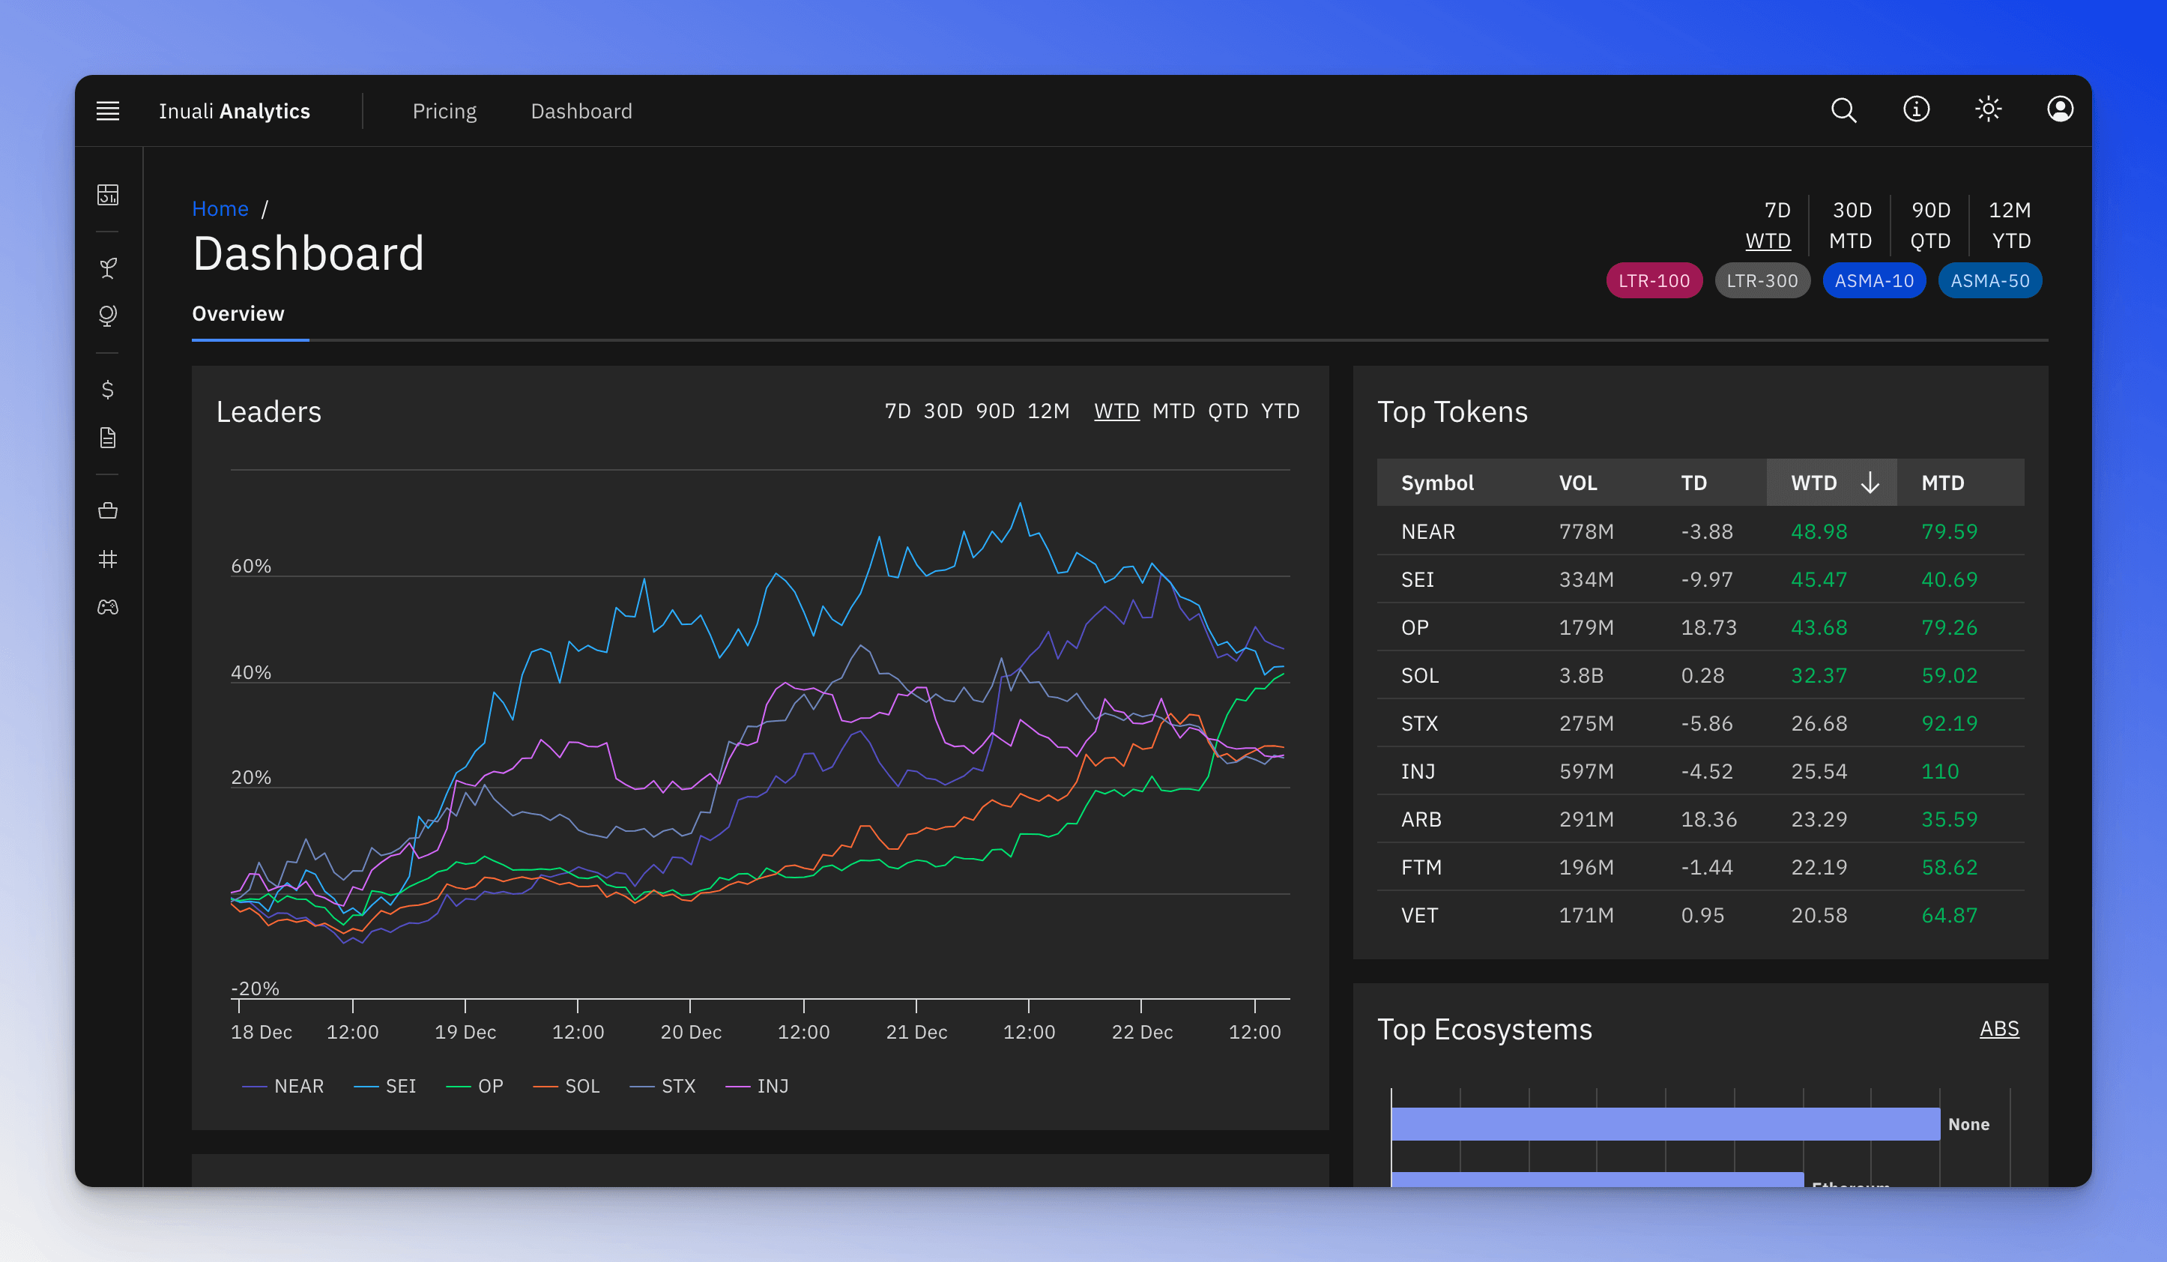Set Leaders chart to 7D
The height and width of the screenshot is (1262, 2167).
coord(898,411)
